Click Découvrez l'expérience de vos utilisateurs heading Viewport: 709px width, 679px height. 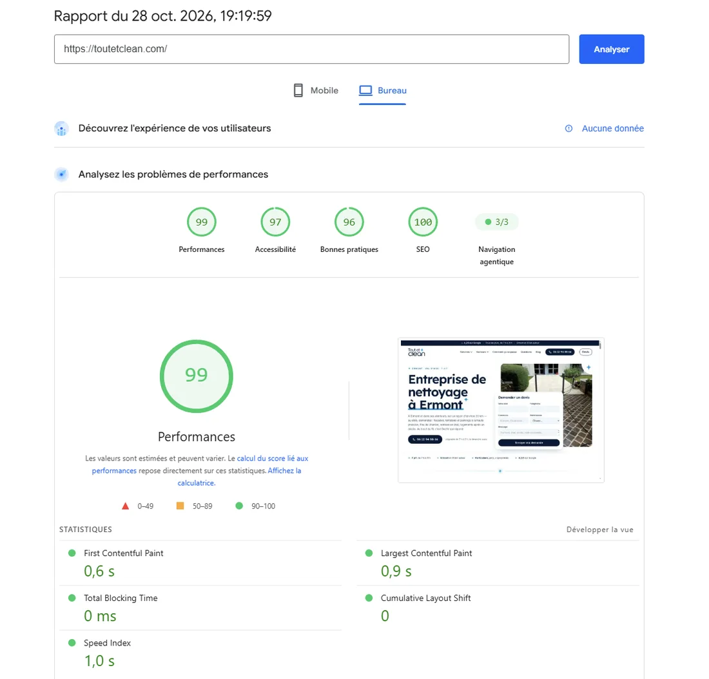[175, 128]
